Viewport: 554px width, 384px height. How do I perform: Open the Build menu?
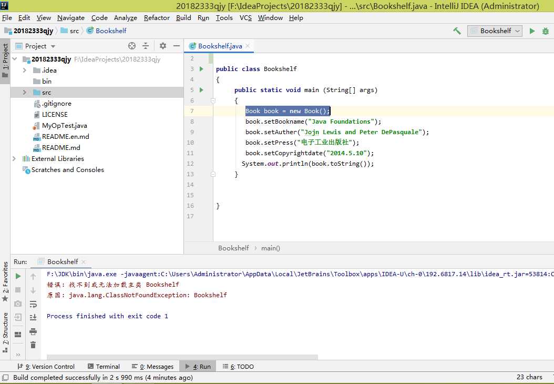tap(183, 18)
